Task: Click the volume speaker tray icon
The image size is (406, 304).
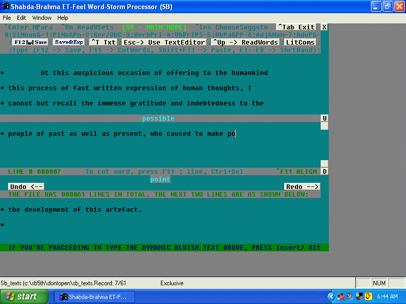Action: tap(350, 297)
